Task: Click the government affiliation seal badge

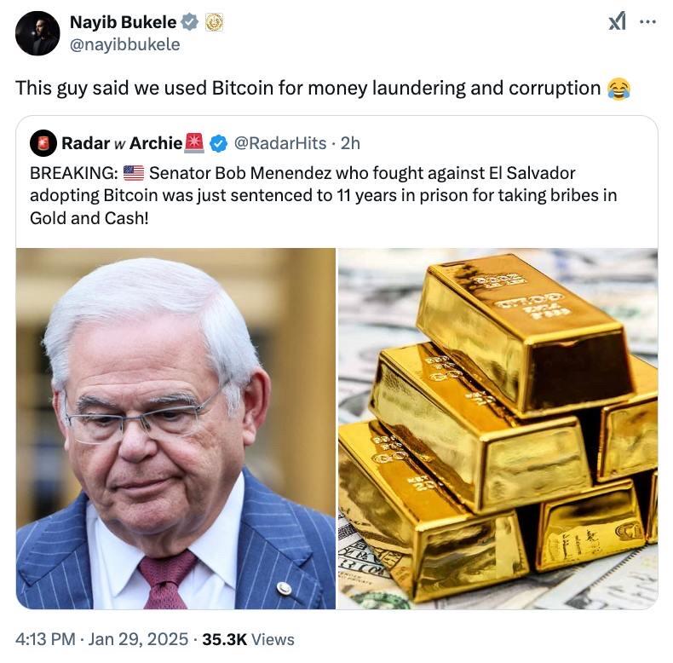Action: pos(214,22)
